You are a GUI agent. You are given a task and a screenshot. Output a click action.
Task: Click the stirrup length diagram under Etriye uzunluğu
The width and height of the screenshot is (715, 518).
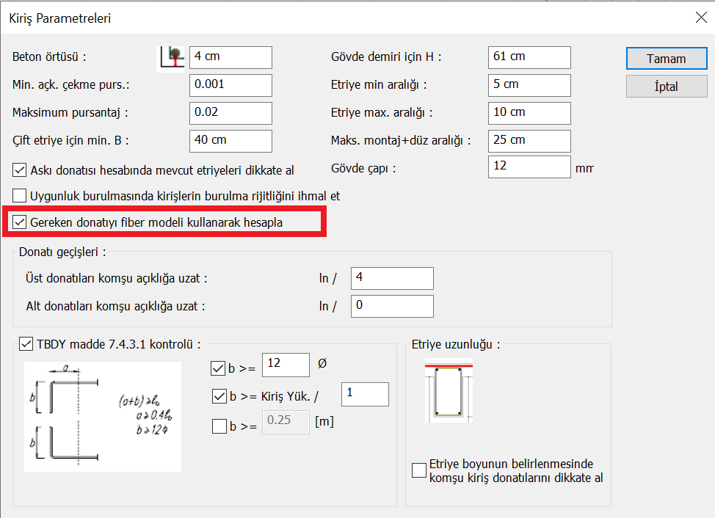tap(449, 390)
